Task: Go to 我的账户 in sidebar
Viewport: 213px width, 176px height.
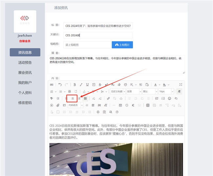Action: pos(25,83)
